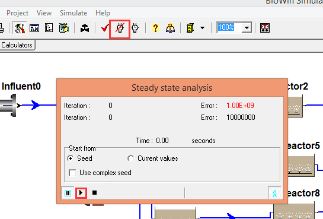Collapse the dialog with the cyan chevron button
The image size is (323, 219).
[274, 193]
